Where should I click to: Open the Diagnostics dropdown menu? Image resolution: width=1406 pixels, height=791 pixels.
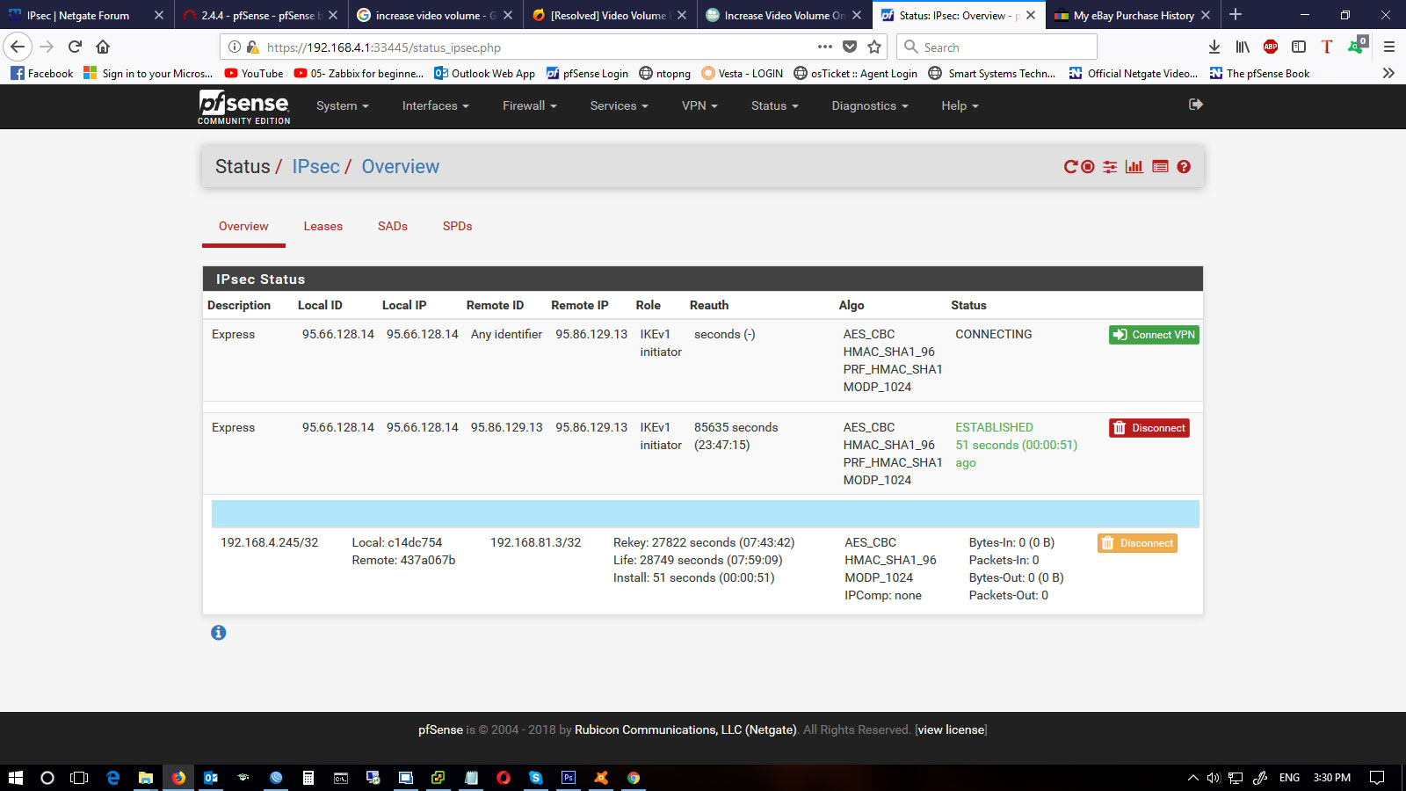pos(869,105)
